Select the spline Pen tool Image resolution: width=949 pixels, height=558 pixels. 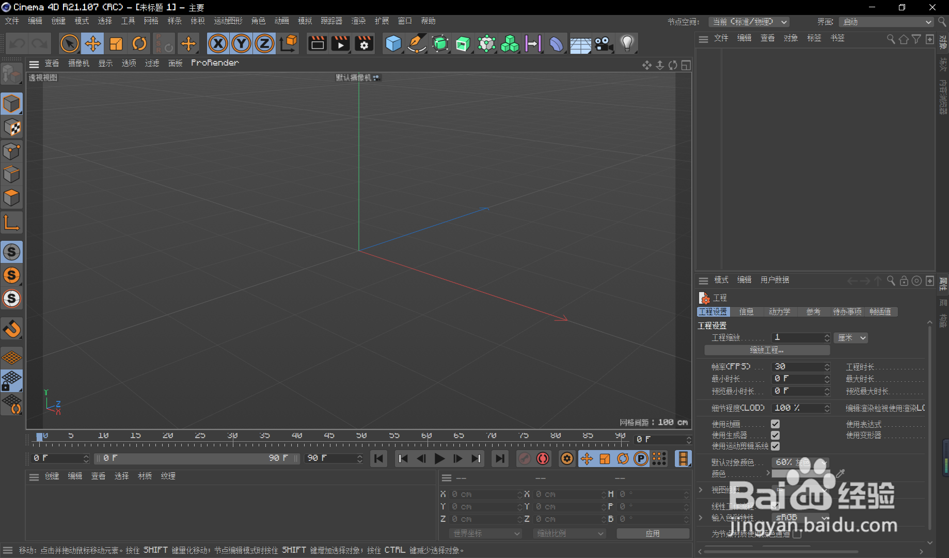coord(417,44)
